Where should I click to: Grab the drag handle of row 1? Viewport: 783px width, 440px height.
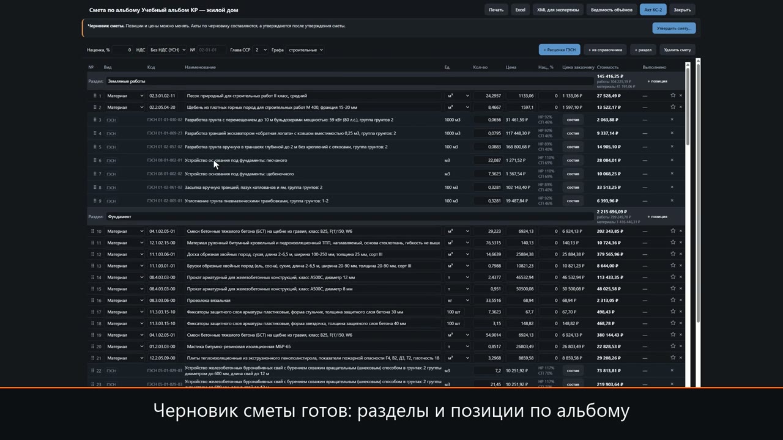point(95,96)
